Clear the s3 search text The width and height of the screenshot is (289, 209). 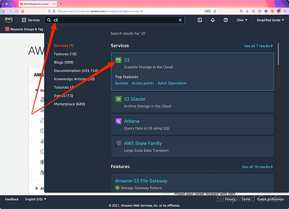(x=180, y=20)
